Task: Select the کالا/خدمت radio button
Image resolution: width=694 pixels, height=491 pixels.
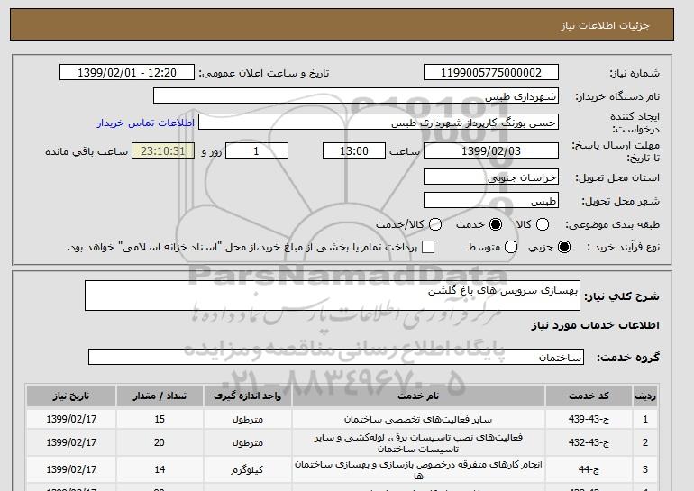Action: pos(435,224)
